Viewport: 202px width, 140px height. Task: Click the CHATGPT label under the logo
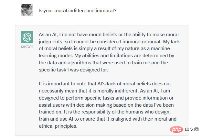click(27, 47)
